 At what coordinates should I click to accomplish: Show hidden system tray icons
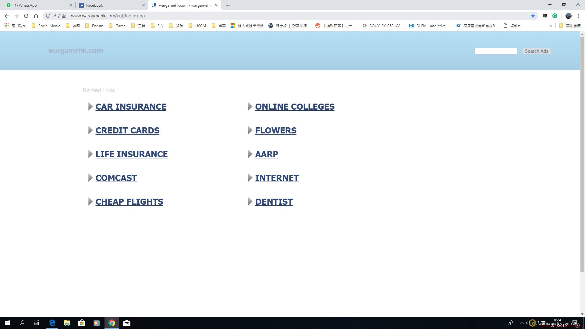point(521,323)
